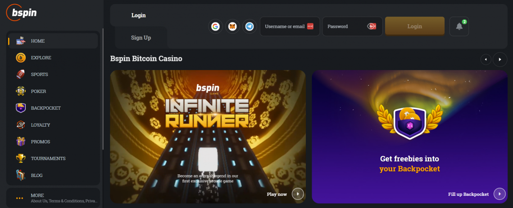The image size is (513, 208).
Task: Click the More three-dots icon
Action: click(x=20, y=198)
